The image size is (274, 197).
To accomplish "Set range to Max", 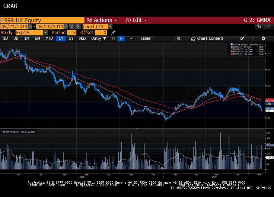I will point(83,38).
